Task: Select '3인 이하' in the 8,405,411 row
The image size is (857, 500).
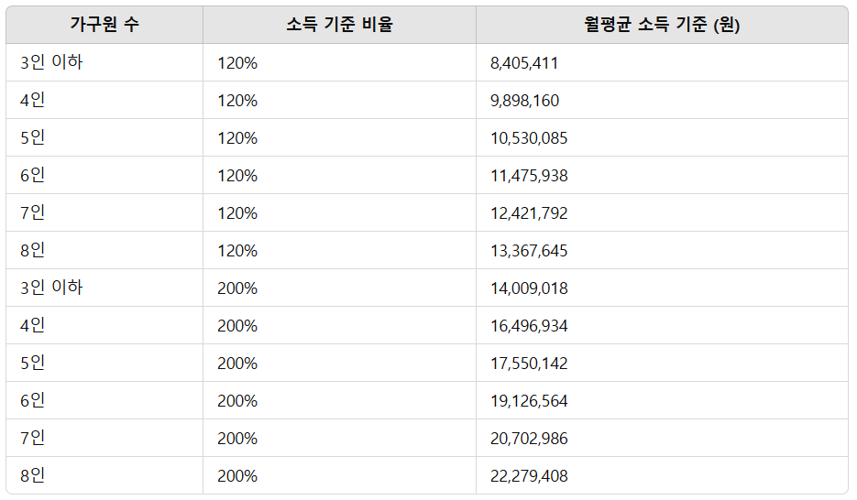Action: 51,62
